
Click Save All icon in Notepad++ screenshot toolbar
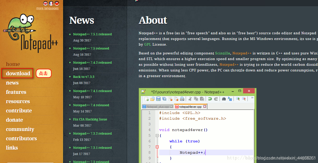pos(164,99)
